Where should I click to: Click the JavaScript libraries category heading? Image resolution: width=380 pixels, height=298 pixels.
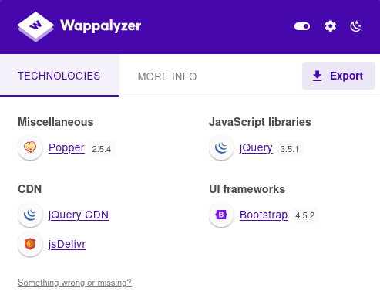260,122
